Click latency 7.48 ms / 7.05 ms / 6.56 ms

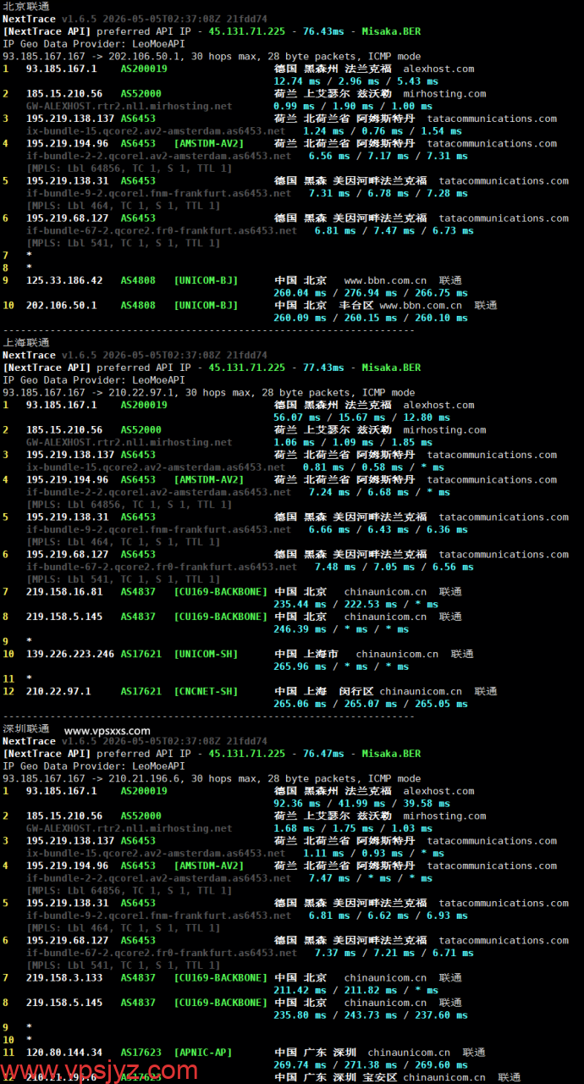[x=394, y=567]
